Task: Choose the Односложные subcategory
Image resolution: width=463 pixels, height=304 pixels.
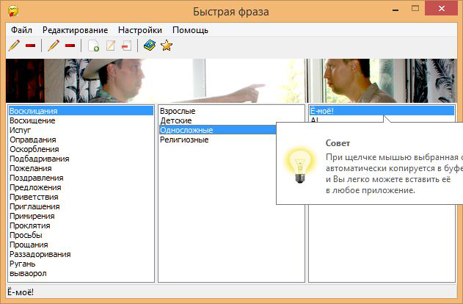Action: pos(218,130)
